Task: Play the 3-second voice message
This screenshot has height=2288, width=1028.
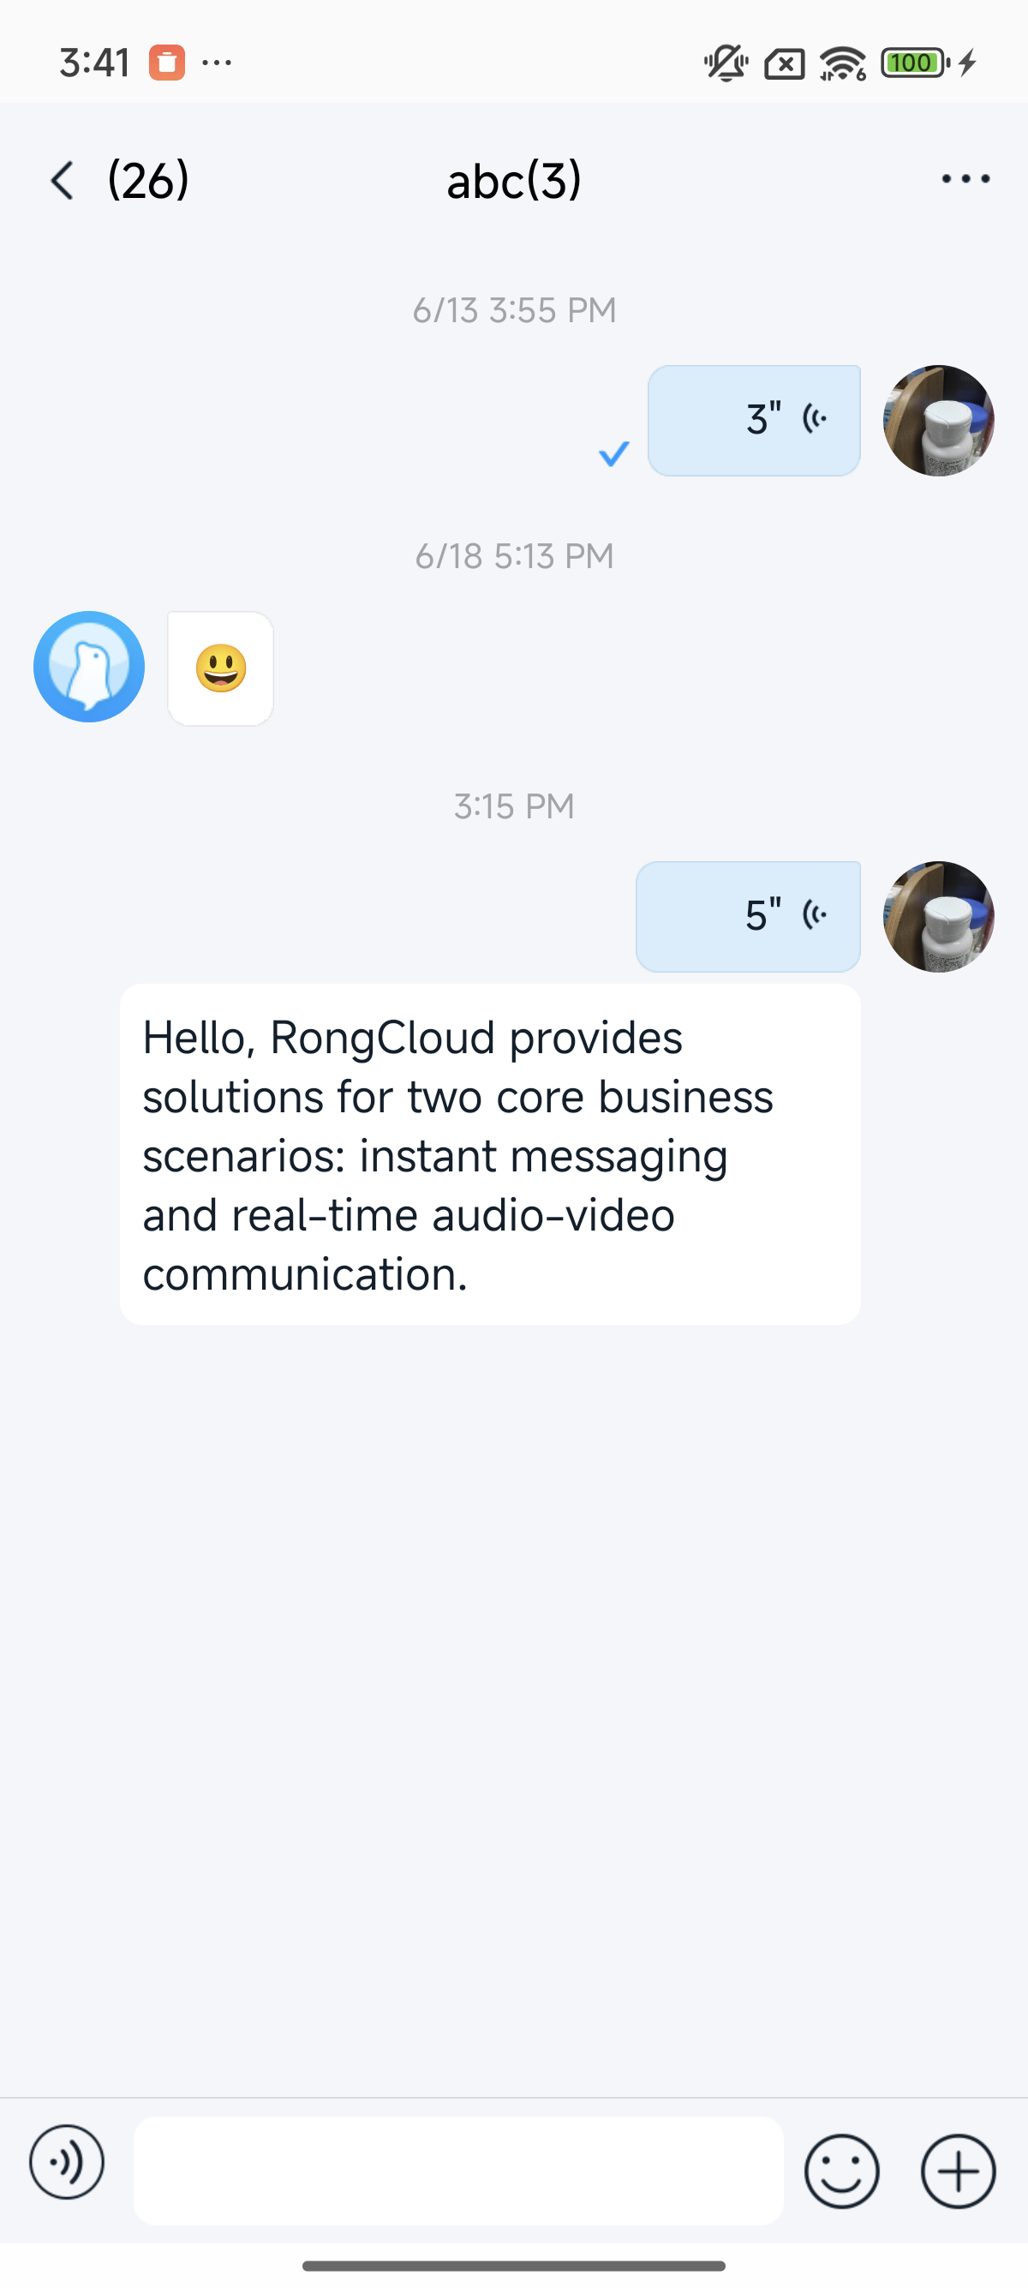Action: pos(753,420)
